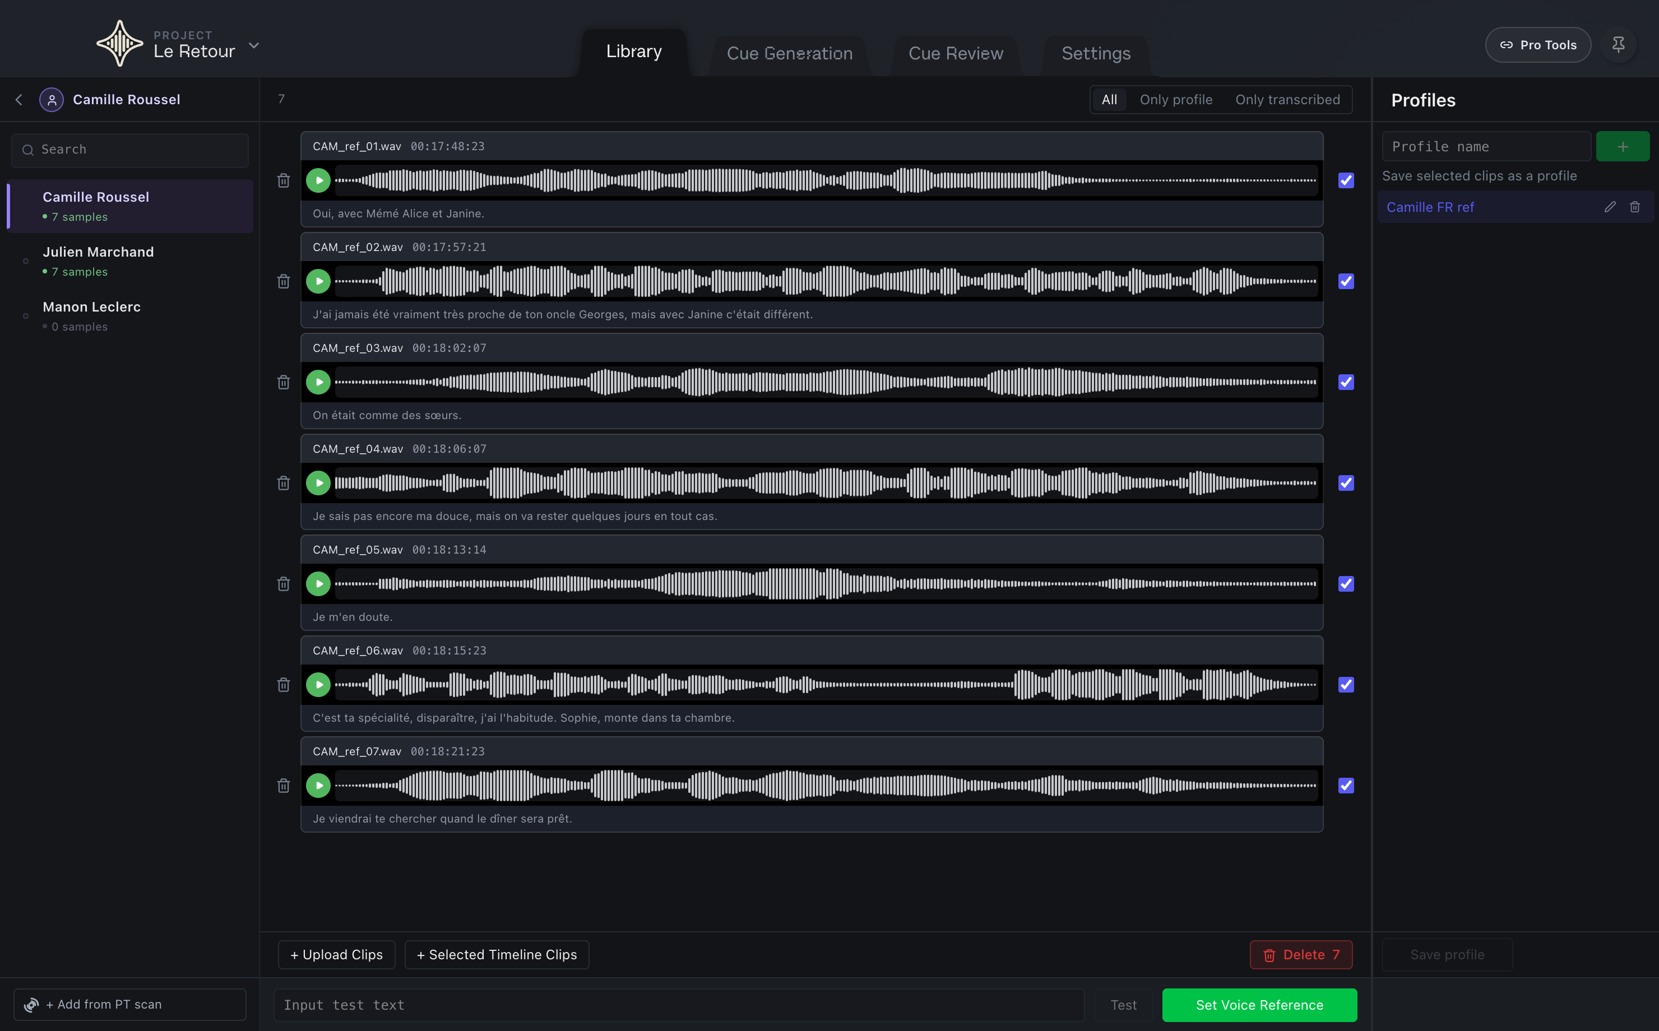The width and height of the screenshot is (1659, 1031).
Task: Click transcript 'Oui, avec Mémé Alice et Janine.'
Action: [398, 213]
